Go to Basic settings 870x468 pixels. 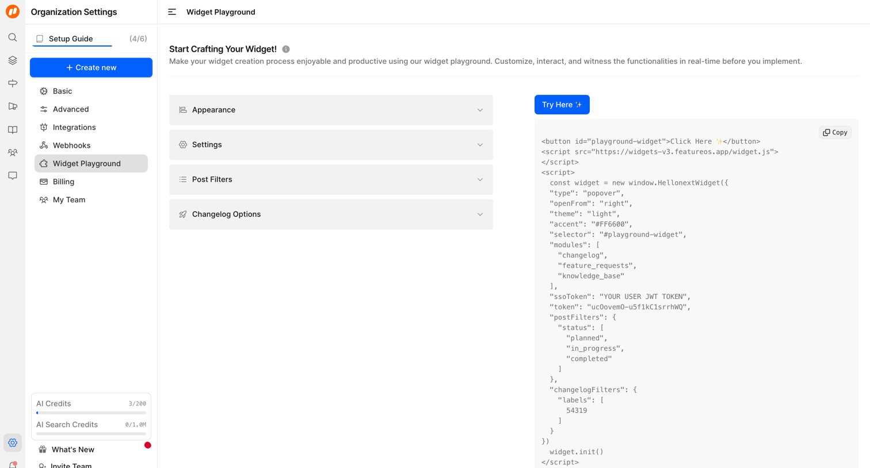point(91,91)
